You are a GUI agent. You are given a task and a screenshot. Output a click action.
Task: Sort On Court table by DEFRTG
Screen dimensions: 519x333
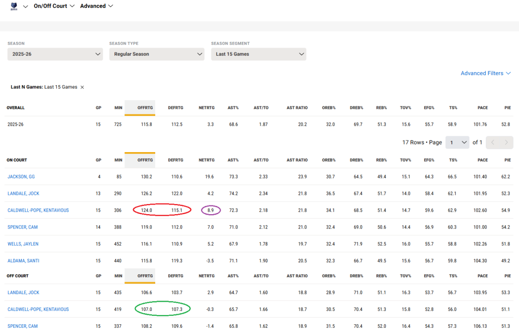pyautogui.click(x=174, y=160)
